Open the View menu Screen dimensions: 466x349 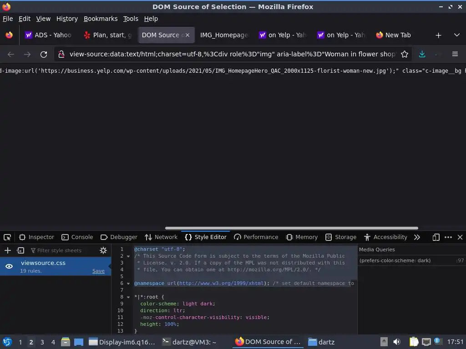tap(43, 19)
